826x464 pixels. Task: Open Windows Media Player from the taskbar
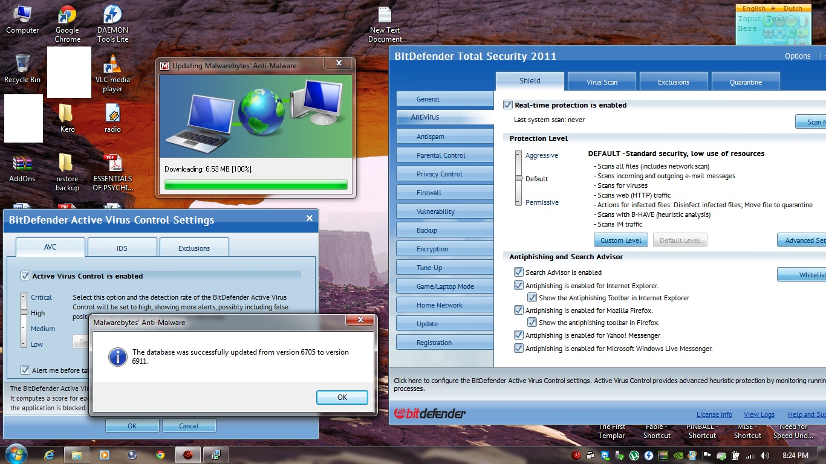pyautogui.click(x=105, y=454)
